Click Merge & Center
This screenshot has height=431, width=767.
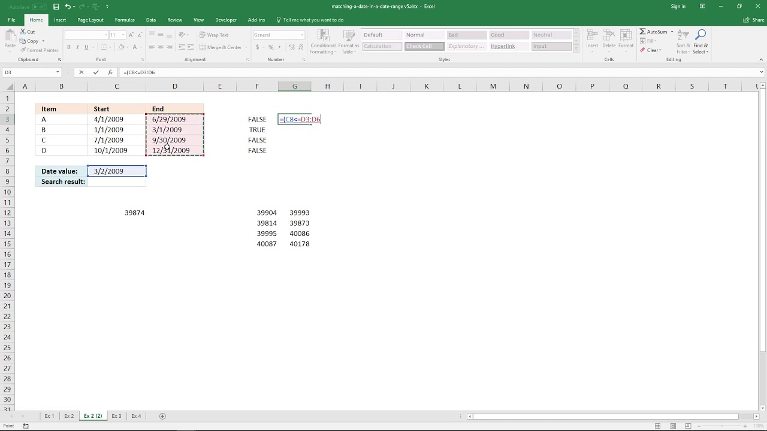point(221,47)
